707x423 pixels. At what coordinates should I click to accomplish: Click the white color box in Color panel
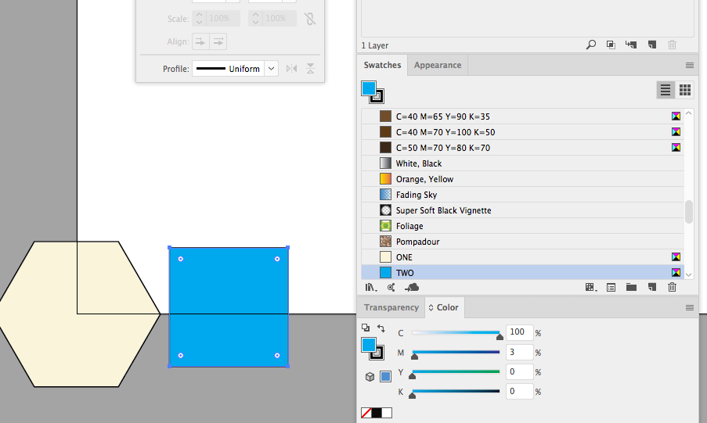(387, 413)
